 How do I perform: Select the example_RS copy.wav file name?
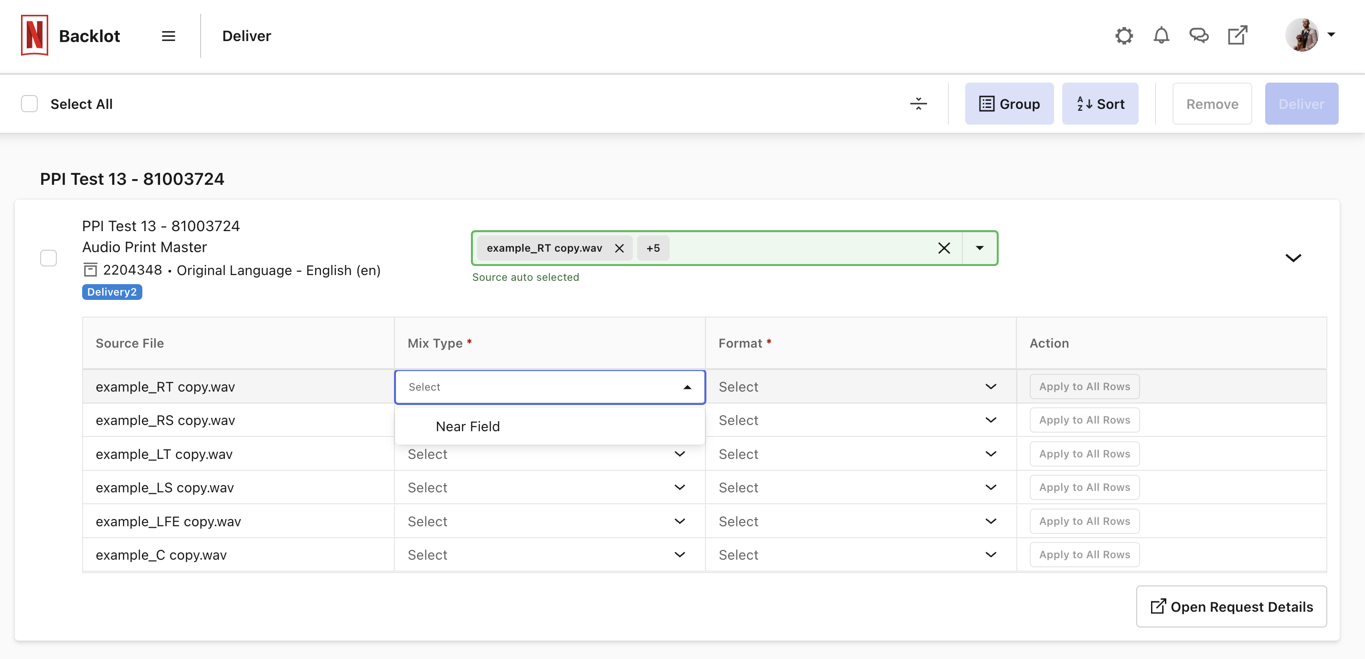pyautogui.click(x=165, y=420)
